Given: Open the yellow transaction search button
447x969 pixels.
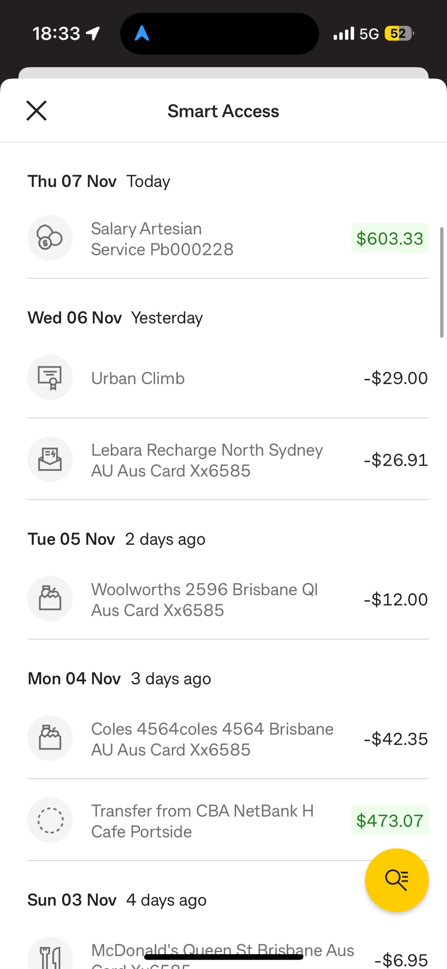Looking at the screenshot, I should point(396,880).
